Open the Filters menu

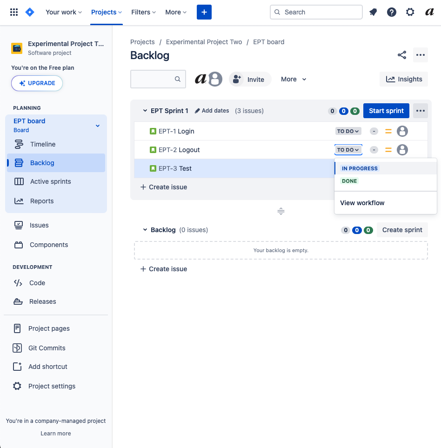pyautogui.click(x=143, y=12)
